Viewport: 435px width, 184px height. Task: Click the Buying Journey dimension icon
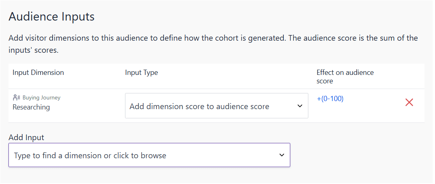click(16, 97)
